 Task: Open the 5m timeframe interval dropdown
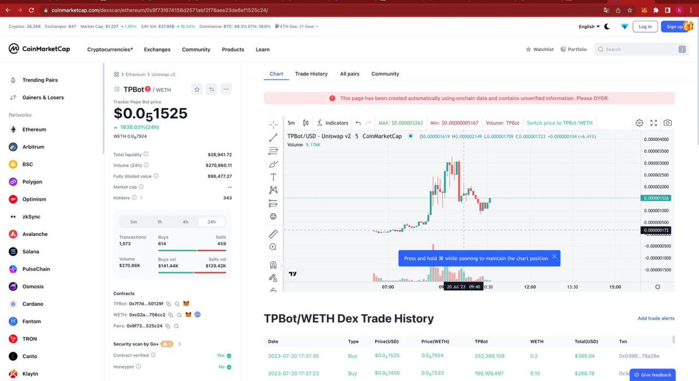(x=291, y=122)
